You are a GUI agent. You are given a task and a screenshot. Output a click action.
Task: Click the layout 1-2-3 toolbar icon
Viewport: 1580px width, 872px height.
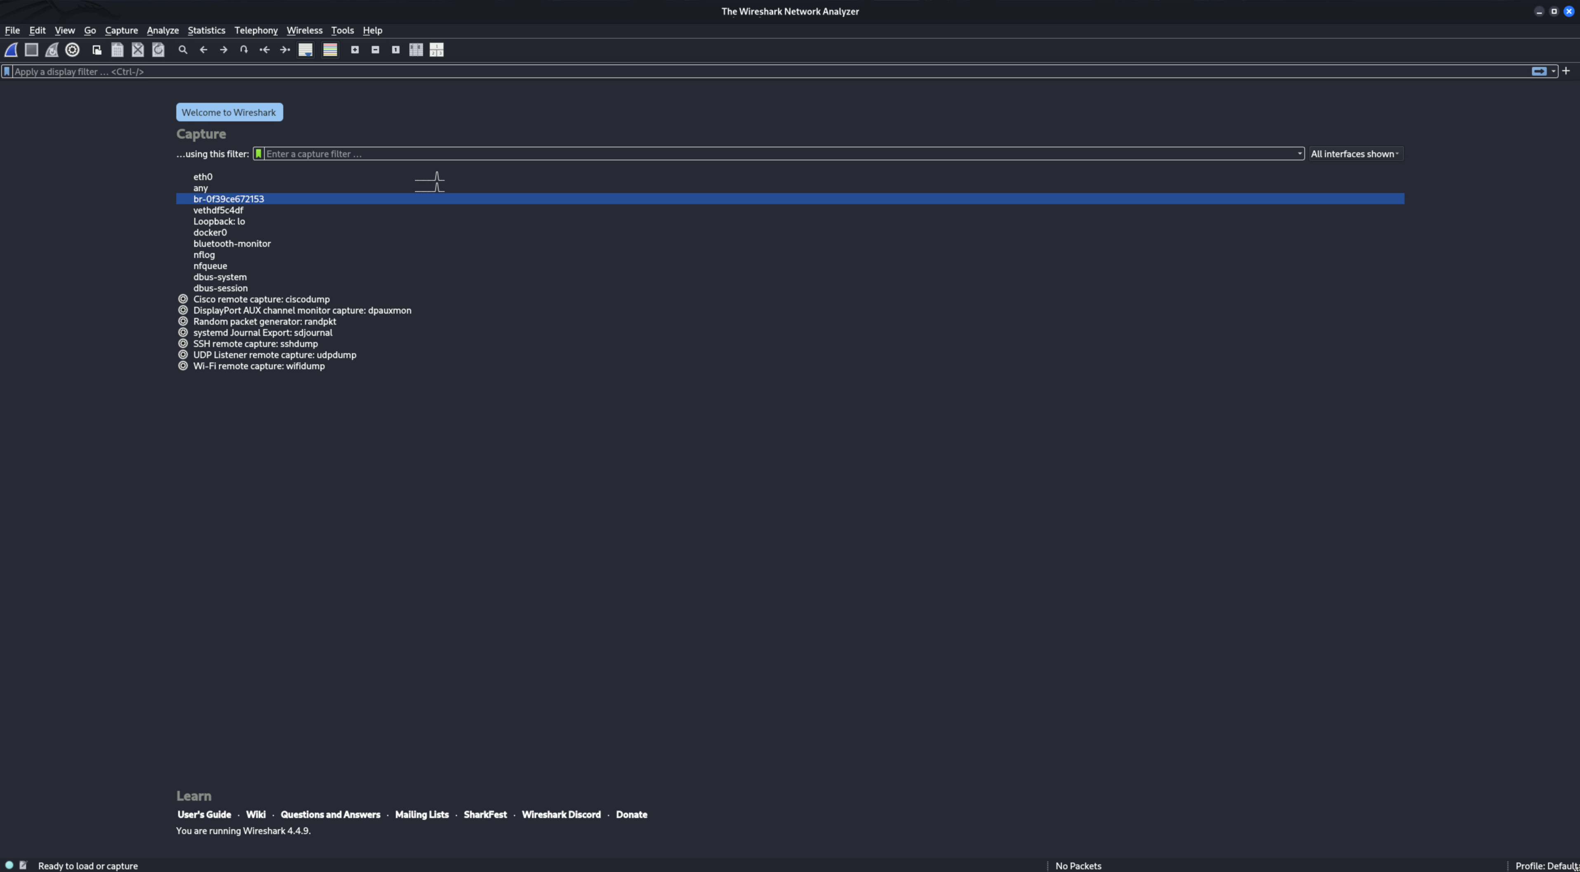pyautogui.click(x=437, y=50)
